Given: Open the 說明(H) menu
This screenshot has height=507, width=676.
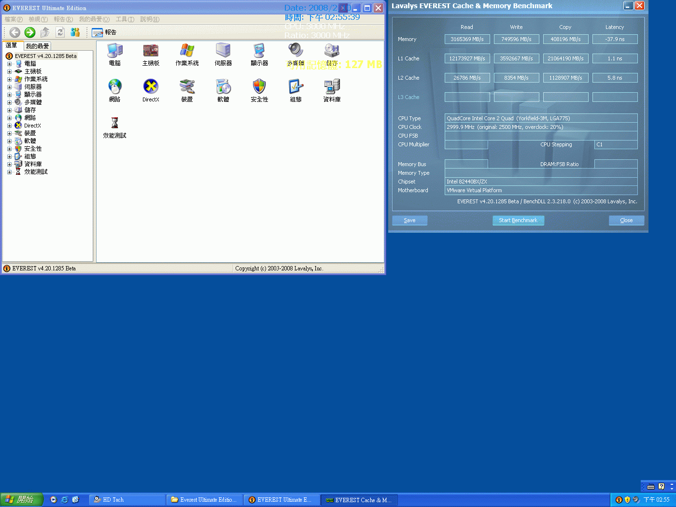Looking at the screenshot, I should tap(150, 19).
